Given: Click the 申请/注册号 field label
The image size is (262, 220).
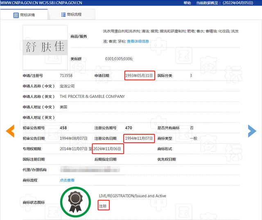Looking at the screenshot, I should click(33, 75).
